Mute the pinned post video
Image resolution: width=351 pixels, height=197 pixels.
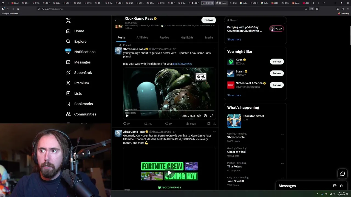click(199, 116)
